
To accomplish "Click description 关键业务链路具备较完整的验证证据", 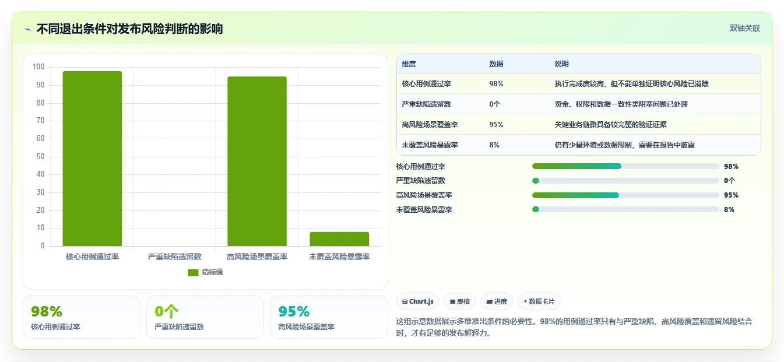I will click(610, 125).
